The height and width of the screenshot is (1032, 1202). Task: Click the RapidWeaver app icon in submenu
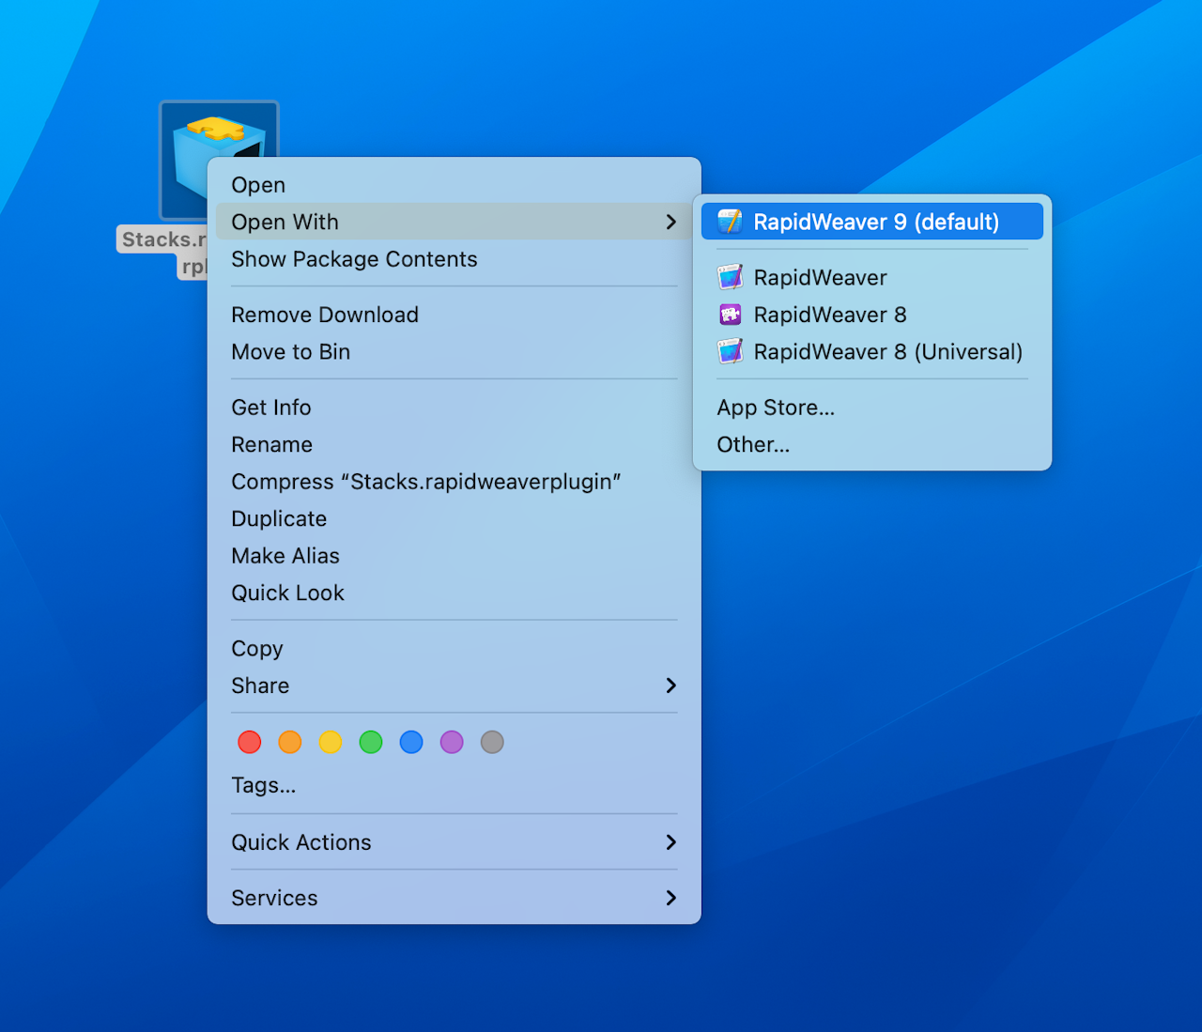click(730, 277)
